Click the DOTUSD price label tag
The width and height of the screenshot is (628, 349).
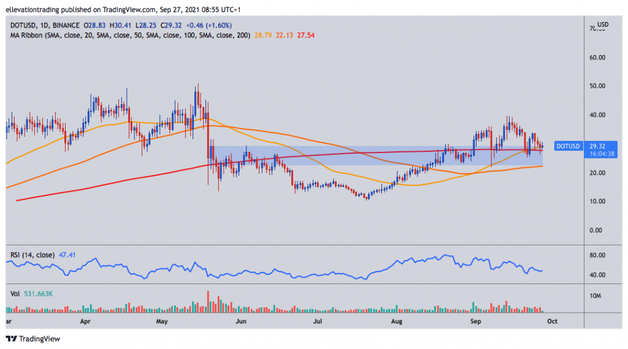click(x=568, y=146)
